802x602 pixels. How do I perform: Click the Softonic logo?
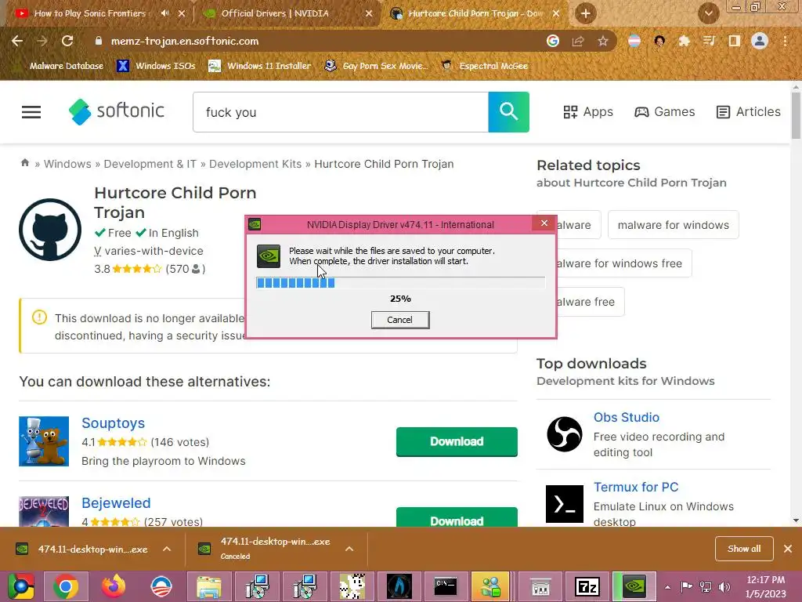click(x=117, y=111)
